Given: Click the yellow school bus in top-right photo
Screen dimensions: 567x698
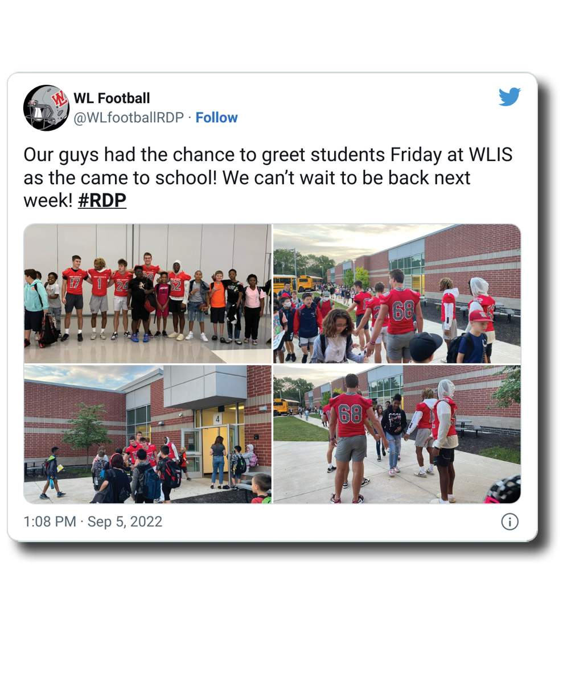Looking at the screenshot, I should pyautogui.click(x=309, y=283).
